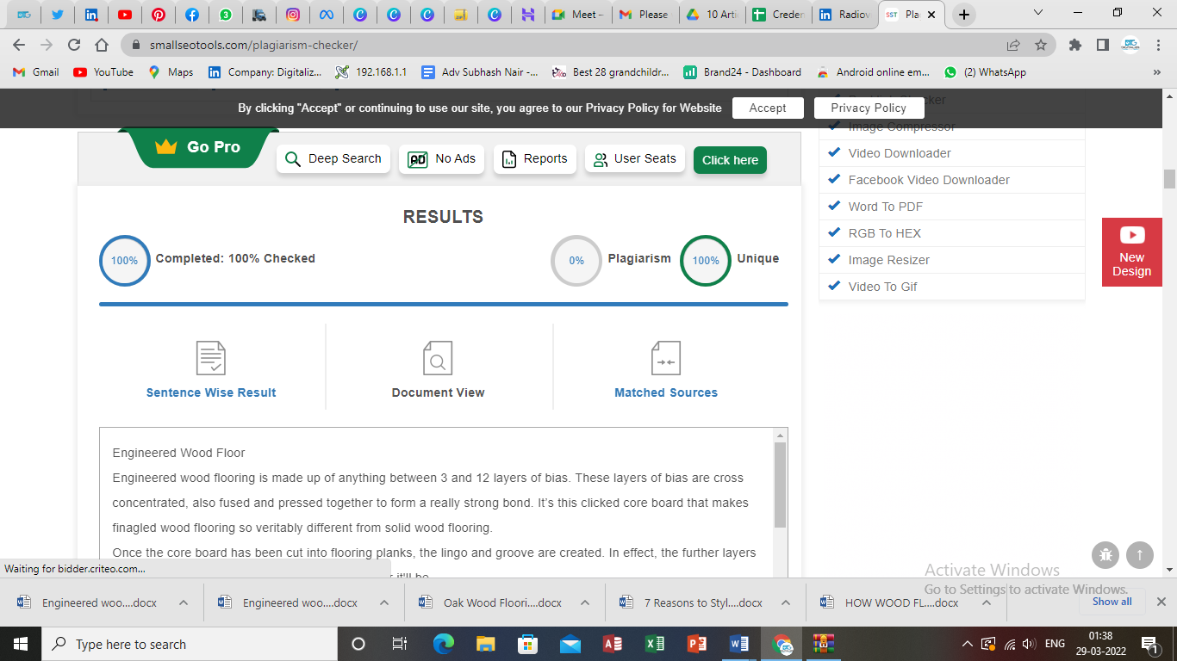Open WinRAR from the taskbar
Screen dimensions: 1177x661
(x=824, y=644)
